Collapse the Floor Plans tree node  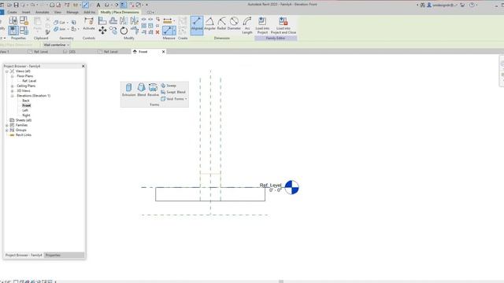13,76
